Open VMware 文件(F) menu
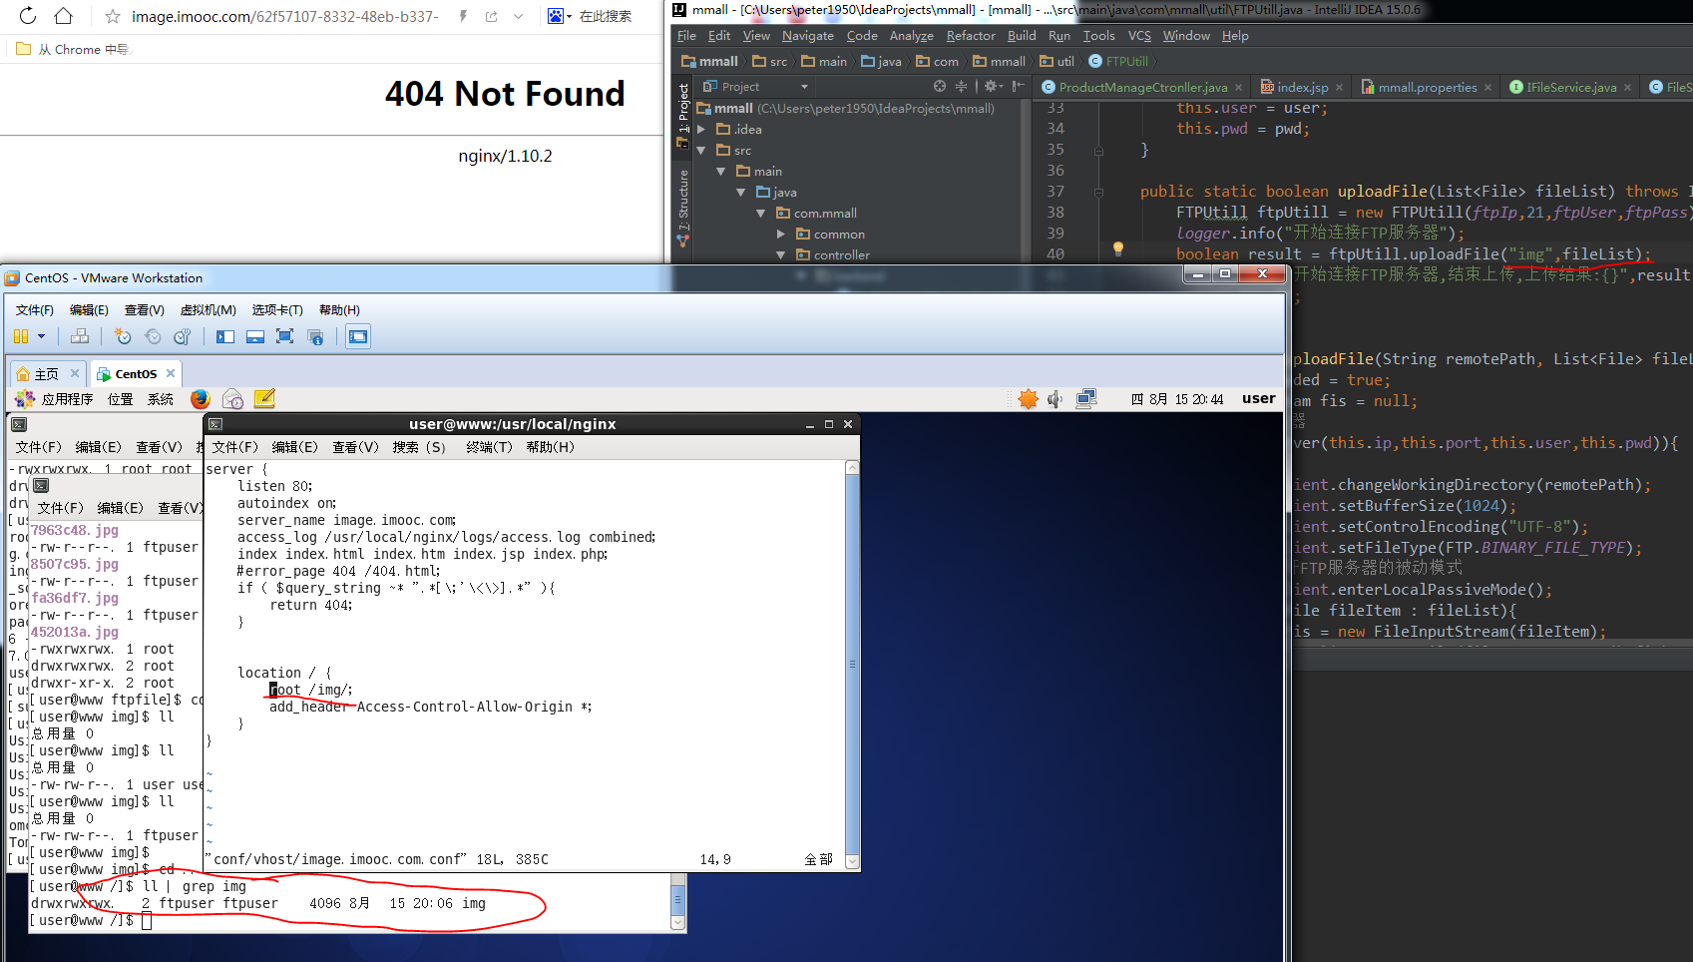Viewport: 1693px width, 962px height. [35, 310]
